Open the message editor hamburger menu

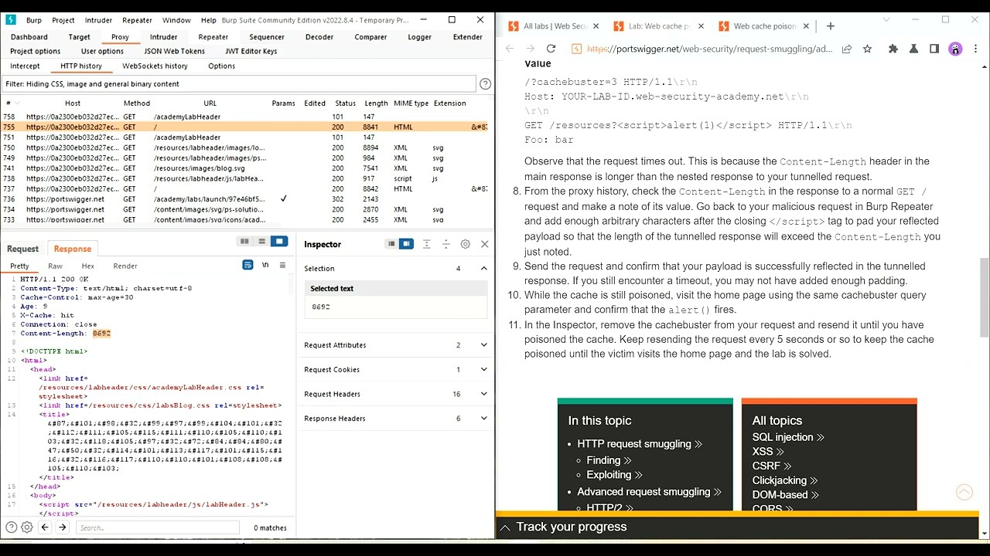pyautogui.click(x=283, y=265)
